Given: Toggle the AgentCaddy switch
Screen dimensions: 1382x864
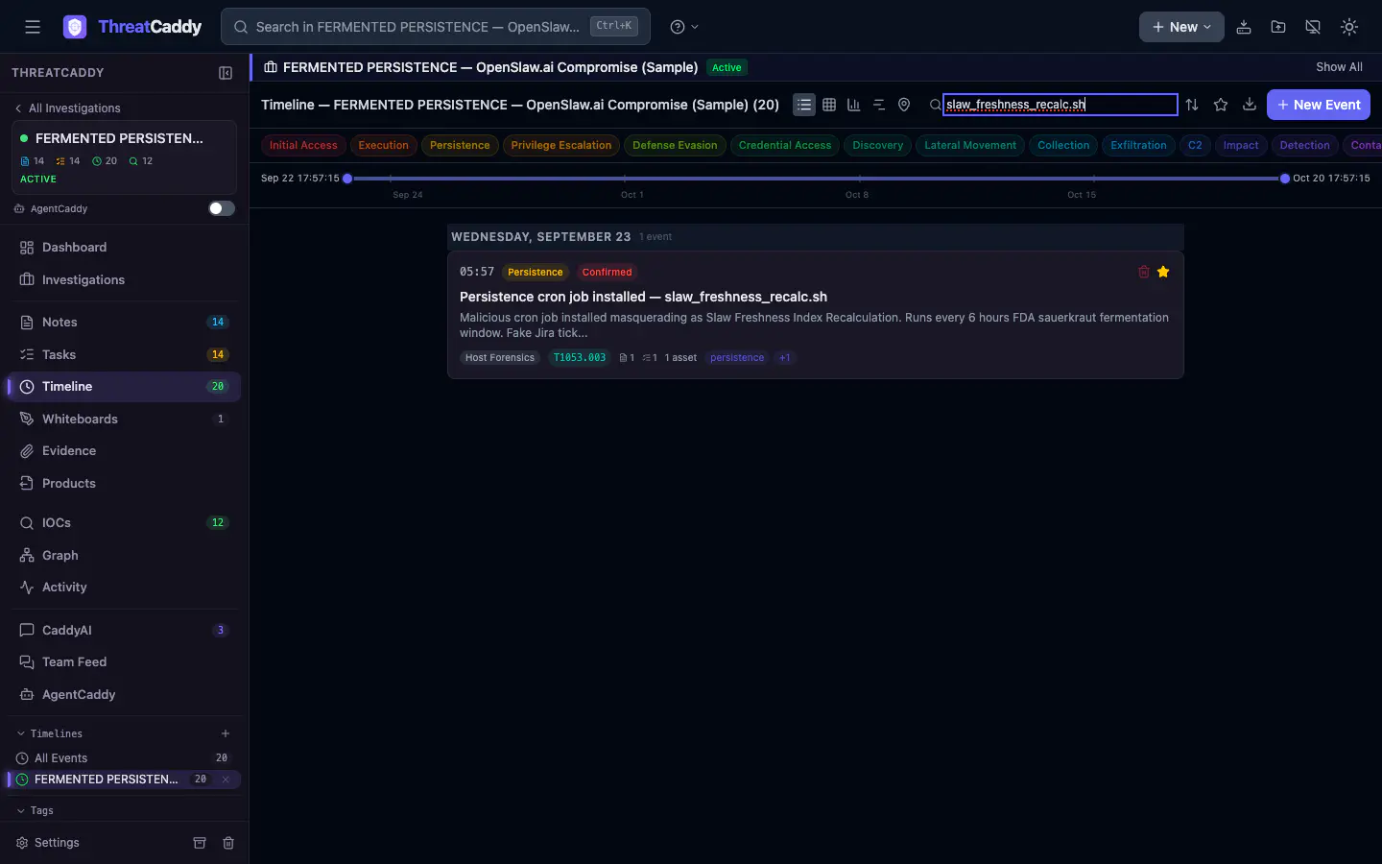Looking at the screenshot, I should (x=222, y=208).
